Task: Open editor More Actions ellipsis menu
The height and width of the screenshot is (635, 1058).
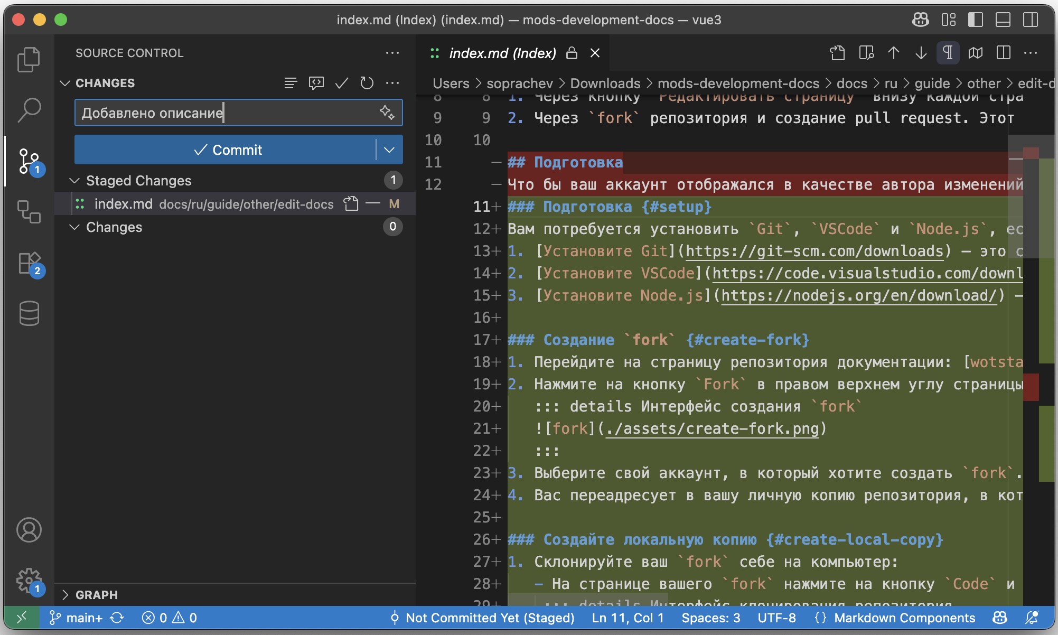Action: (1030, 53)
